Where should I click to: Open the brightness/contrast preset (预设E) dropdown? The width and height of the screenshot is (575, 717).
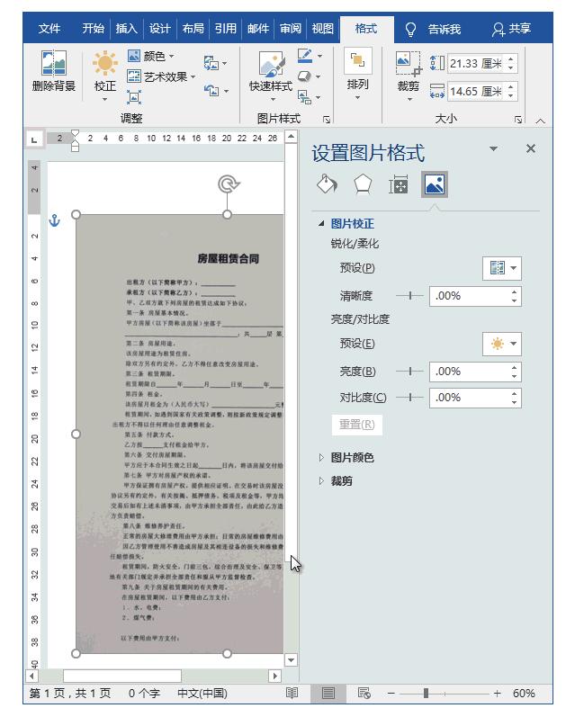pyautogui.click(x=502, y=344)
